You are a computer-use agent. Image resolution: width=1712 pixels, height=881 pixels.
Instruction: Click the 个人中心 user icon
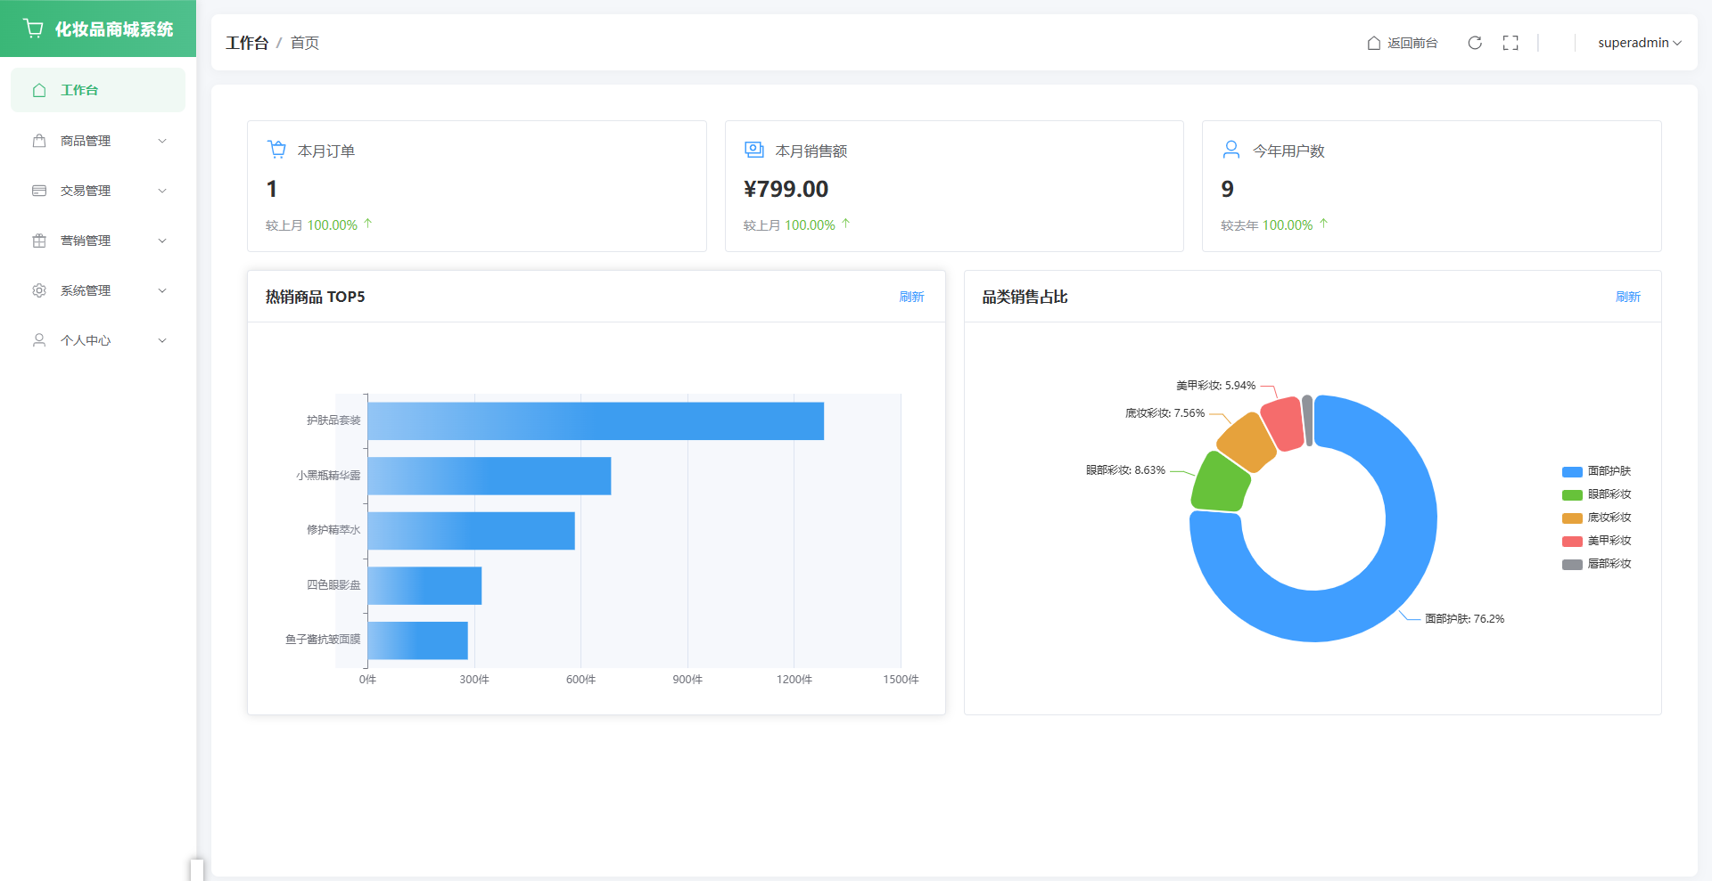(39, 340)
